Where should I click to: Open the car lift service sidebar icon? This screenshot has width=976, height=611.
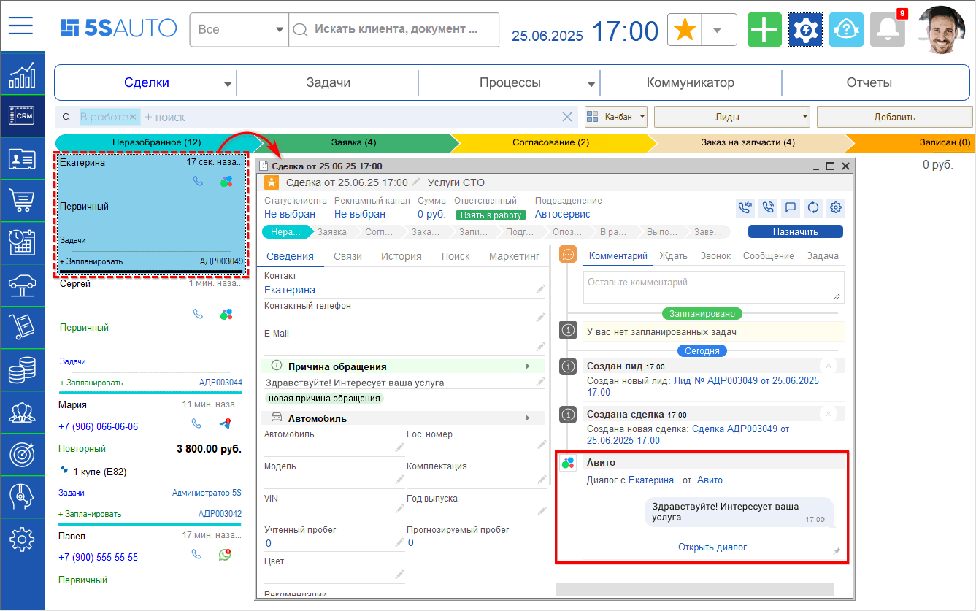pos(22,285)
